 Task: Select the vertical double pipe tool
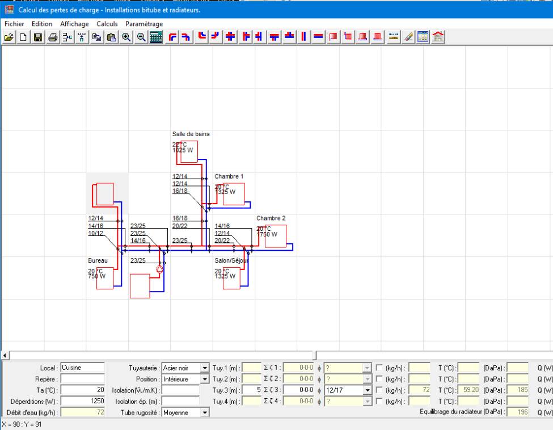pos(303,37)
